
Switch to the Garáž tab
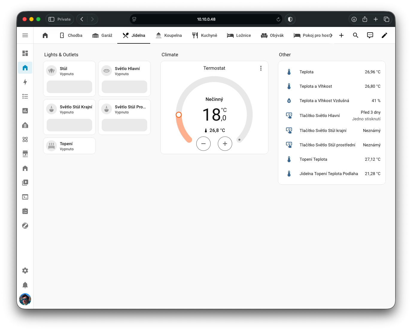[102, 35]
